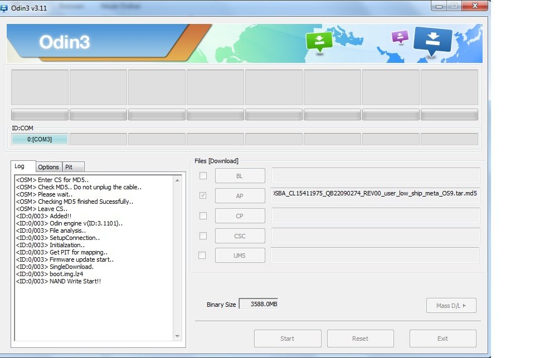This screenshot has width=535, height=358.
Task: Click the UMS file path field
Action: 375,255
